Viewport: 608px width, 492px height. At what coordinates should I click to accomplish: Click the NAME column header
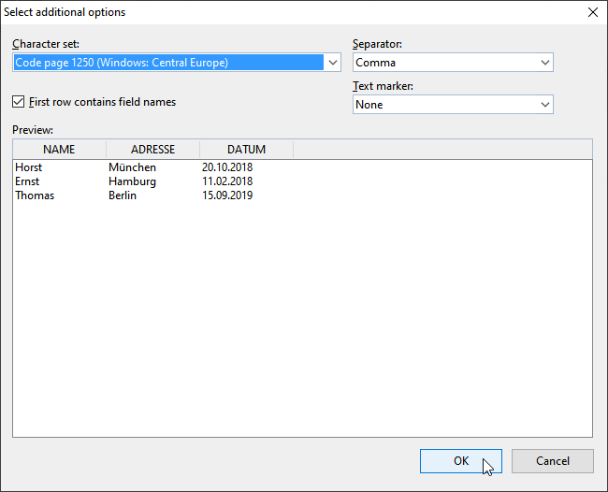coord(59,150)
